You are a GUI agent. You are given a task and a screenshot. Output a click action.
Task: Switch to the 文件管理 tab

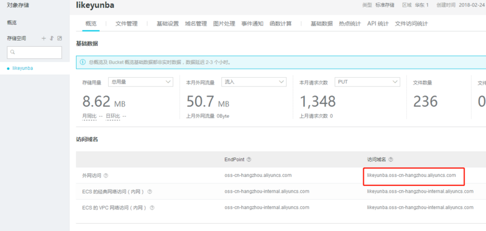(126, 24)
